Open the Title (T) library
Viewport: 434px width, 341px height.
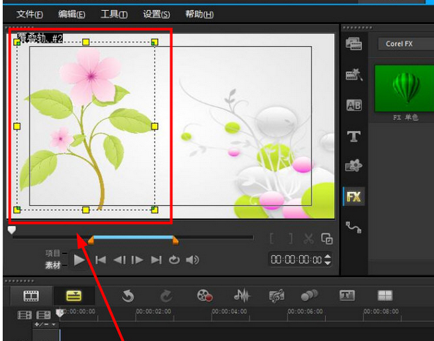[354, 136]
